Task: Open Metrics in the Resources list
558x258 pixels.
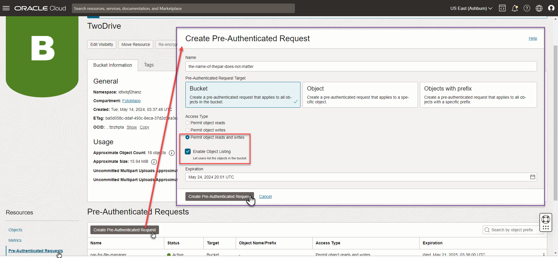Action: [15, 240]
